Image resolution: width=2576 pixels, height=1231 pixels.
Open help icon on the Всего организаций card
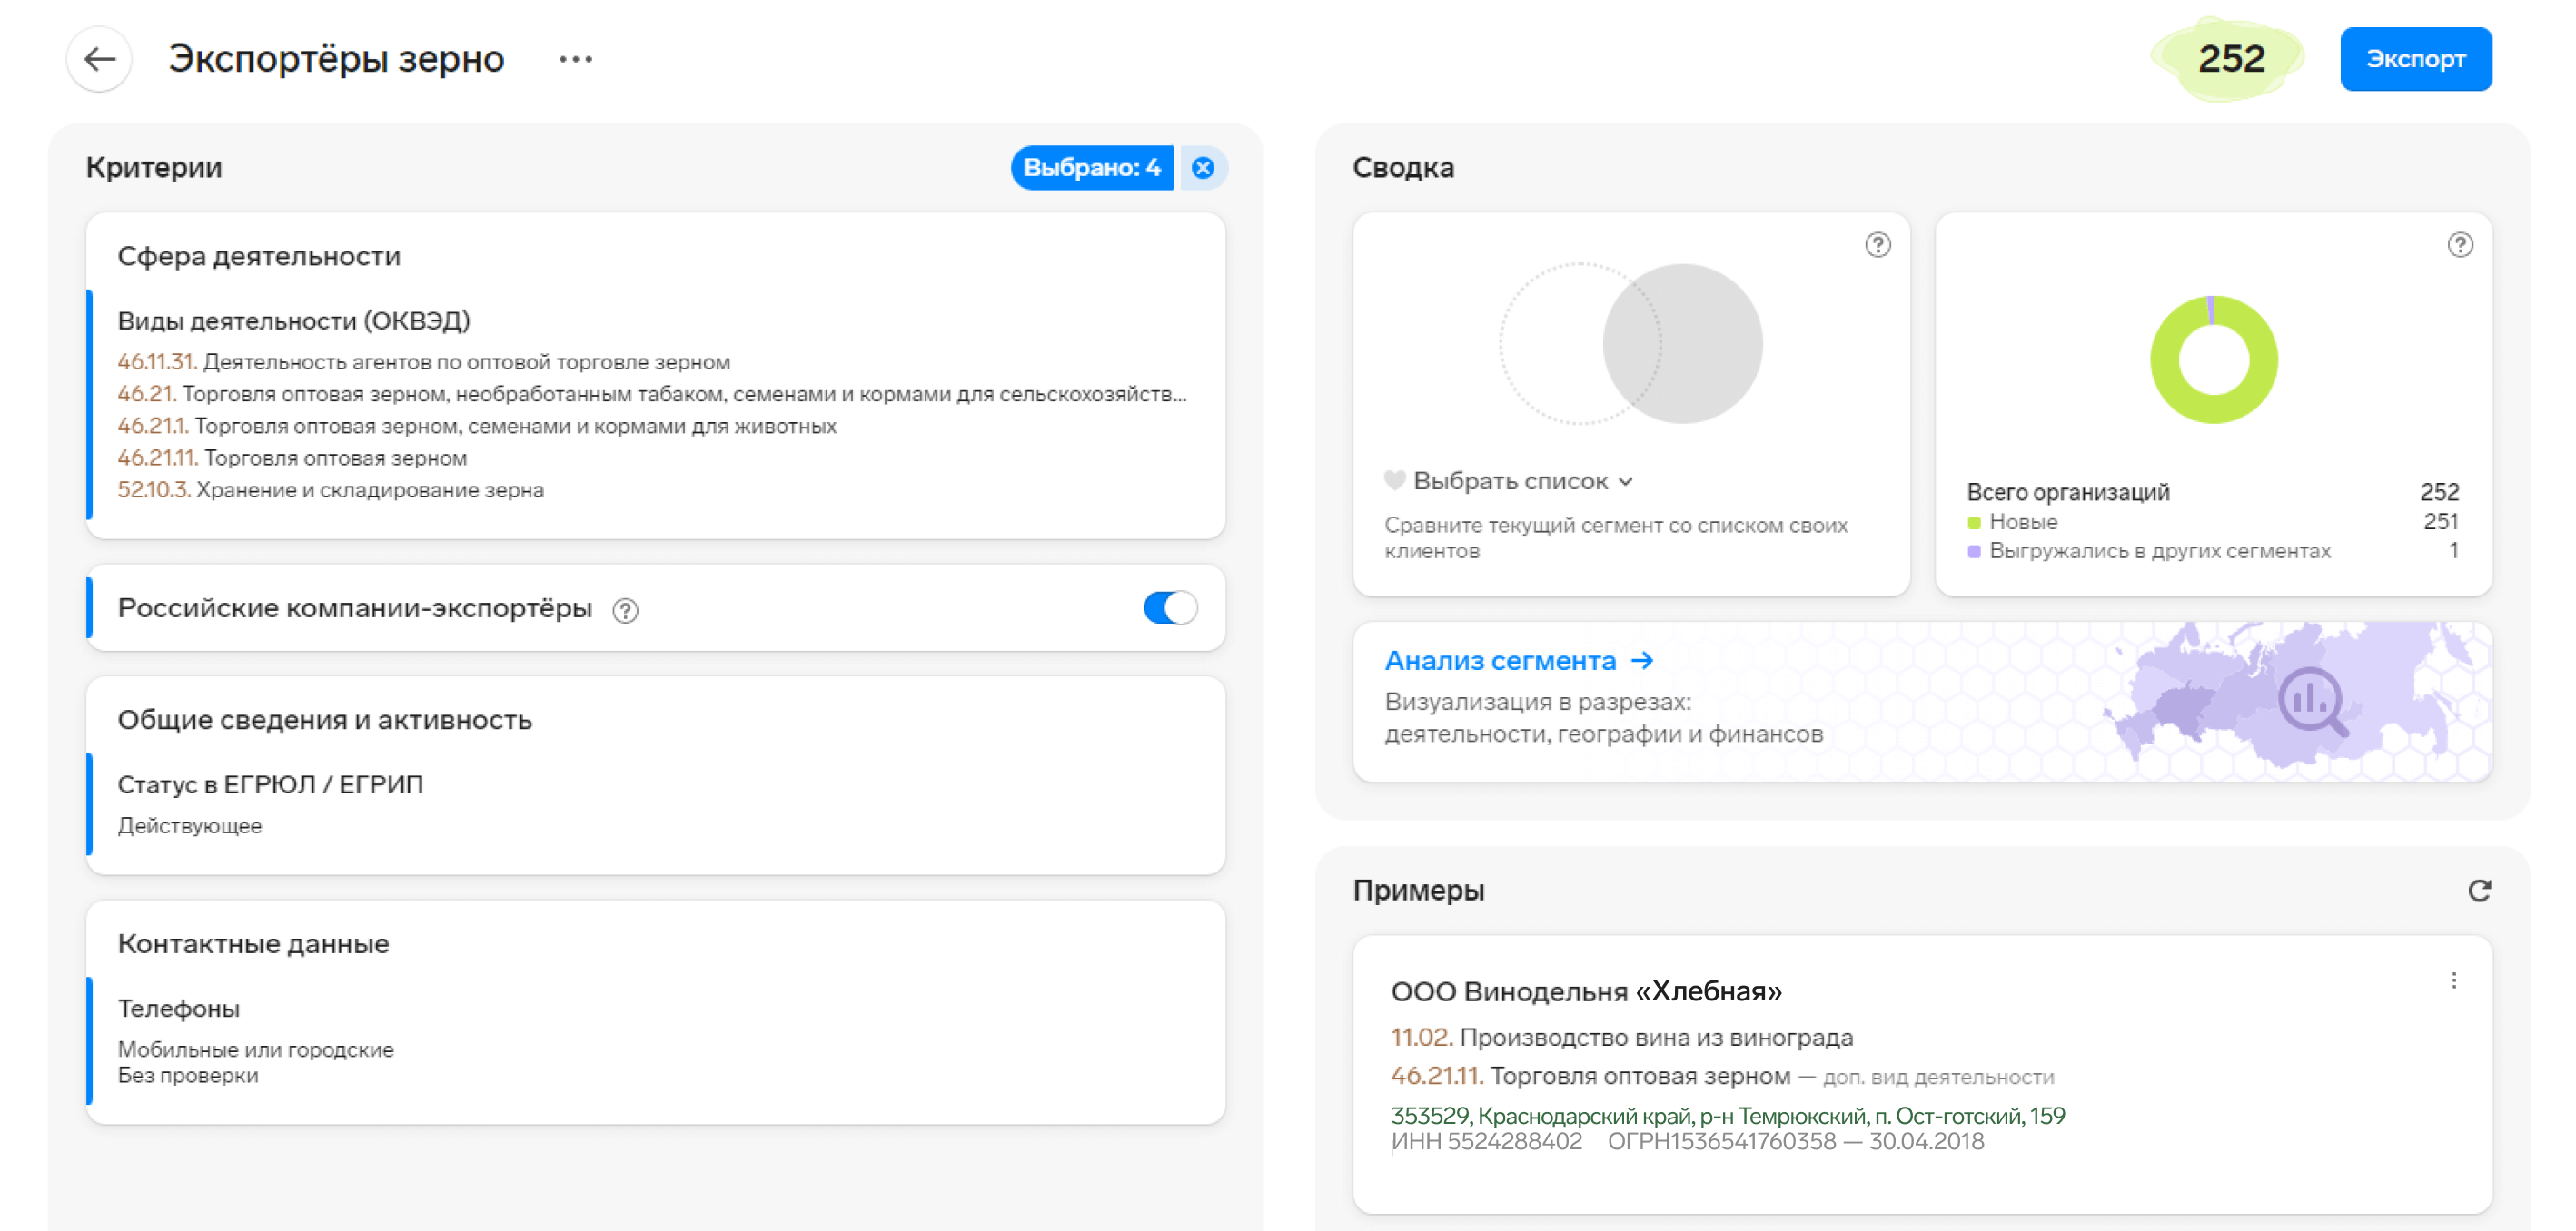pyautogui.click(x=2460, y=245)
